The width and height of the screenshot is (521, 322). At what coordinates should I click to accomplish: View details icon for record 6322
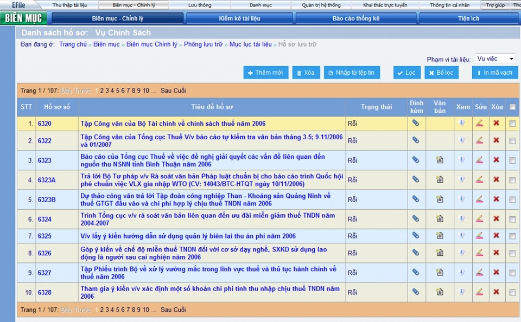pos(462,140)
